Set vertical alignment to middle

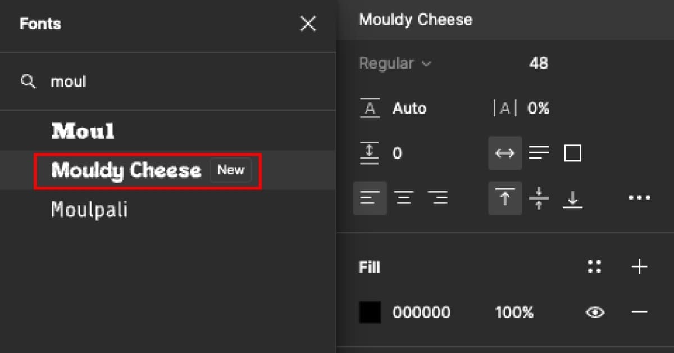(x=539, y=198)
